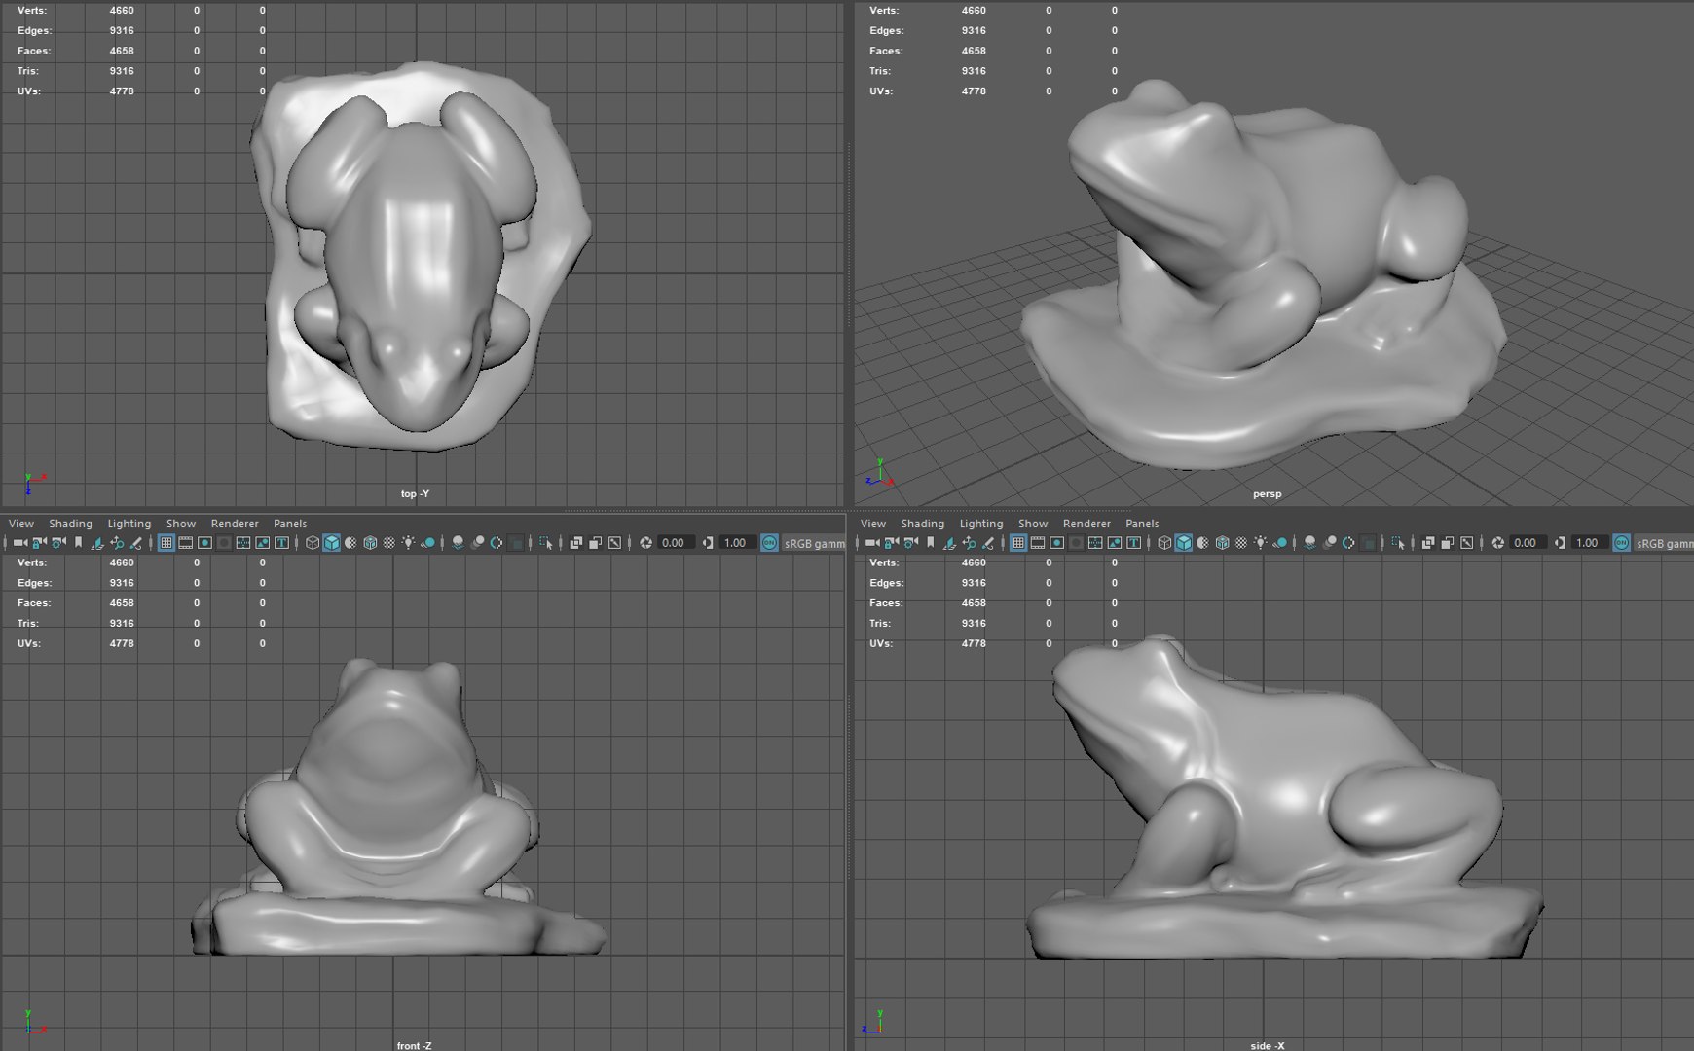Open Shading menu in side panel
Image resolution: width=1694 pixels, height=1051 pixels.
[x=923, y=524]
